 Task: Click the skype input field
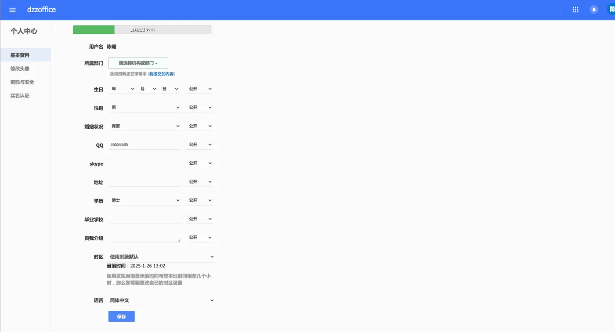point(145,163)
